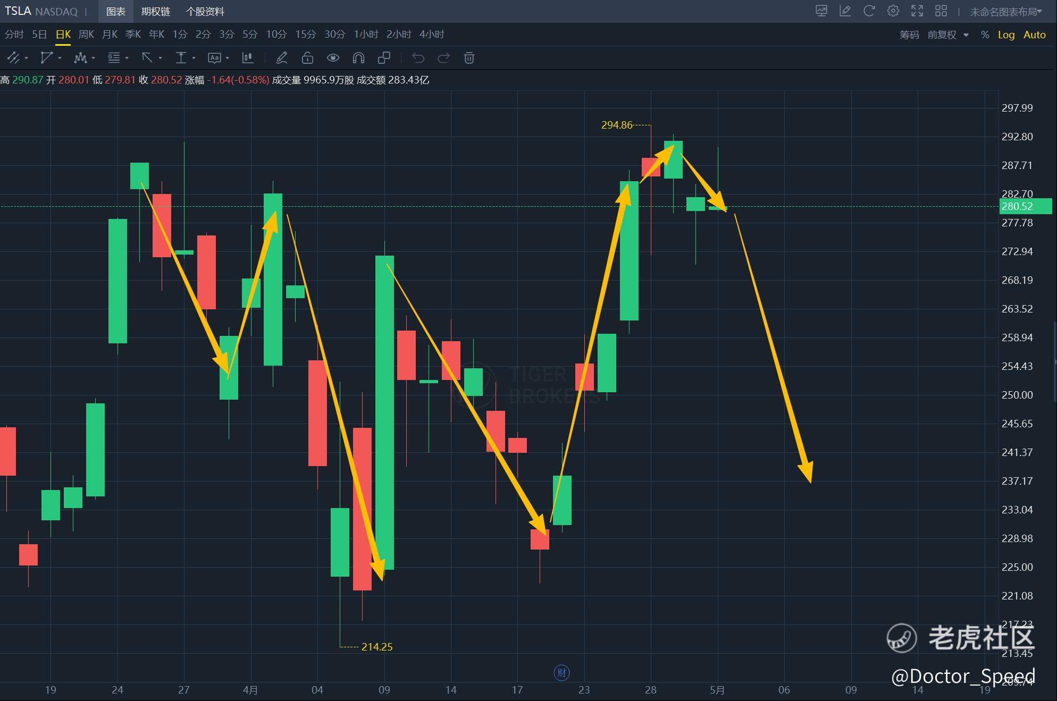The height and width of the screenshot is (701, 1057).
Task: Delete all drawings with trash icon
Action: click(469, 57)
